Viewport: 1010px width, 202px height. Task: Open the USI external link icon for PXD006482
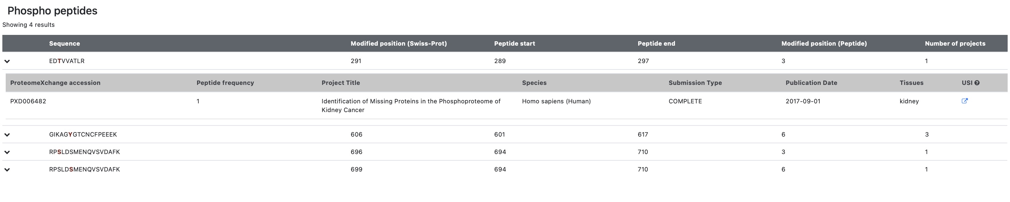965,101
